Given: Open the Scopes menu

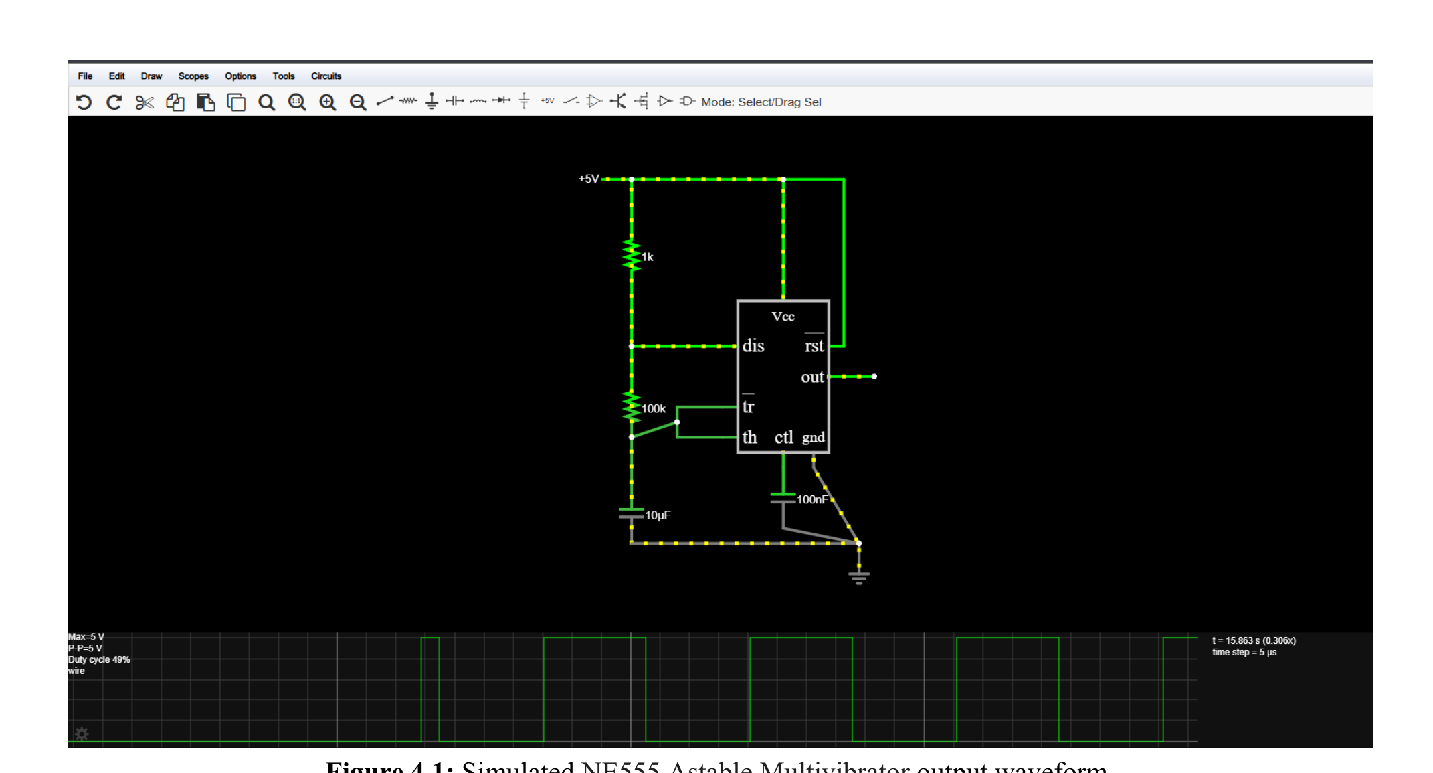Looking at the screenshot, I should coord(193,76).
